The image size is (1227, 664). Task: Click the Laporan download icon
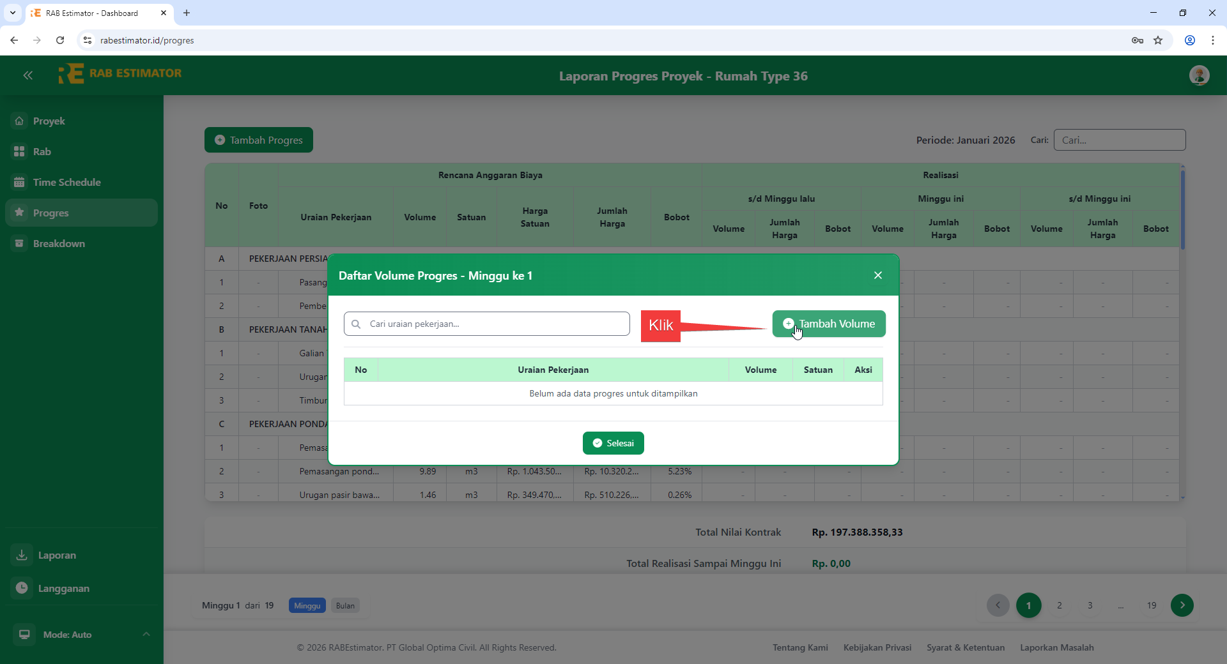pyautogui.click(x=21, y=555)
